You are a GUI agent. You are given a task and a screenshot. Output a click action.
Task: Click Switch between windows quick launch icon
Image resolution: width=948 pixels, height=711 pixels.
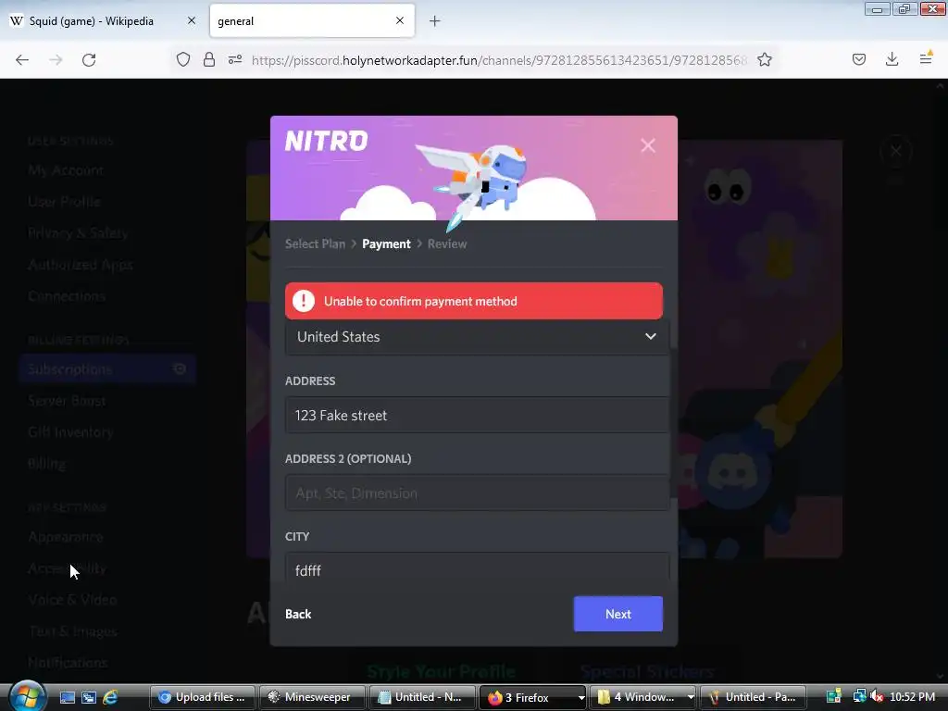[x=89, y=697]
